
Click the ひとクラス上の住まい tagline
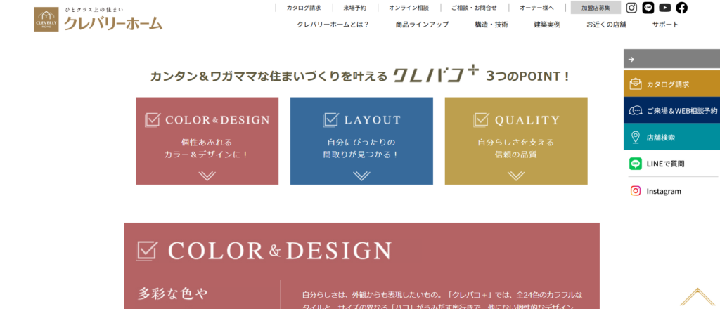pos(94,9)
